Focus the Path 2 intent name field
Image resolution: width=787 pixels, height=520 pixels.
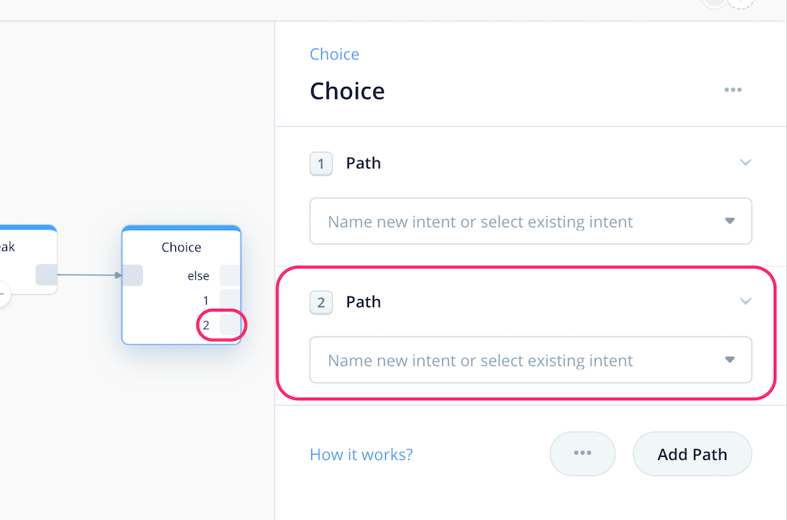[507, 360]
